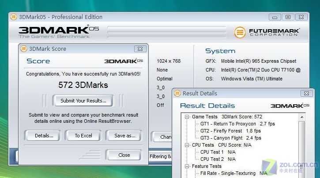The height and width of the screenshot is (178, 320).
Task: Click the System heading in main window
Action: 220,51
